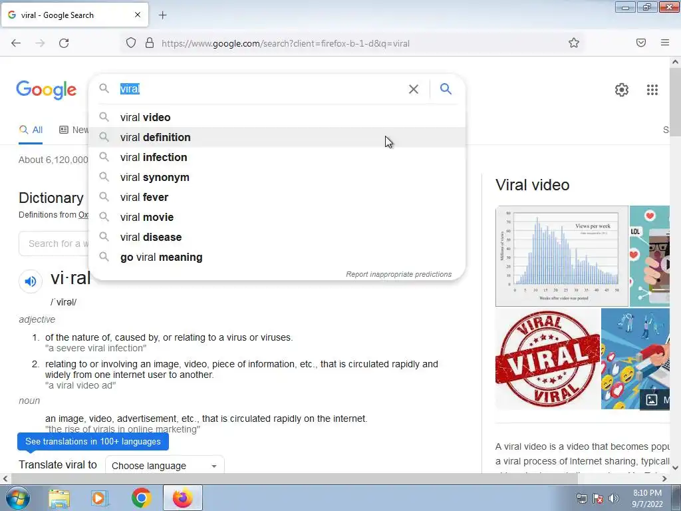This screenshot has height=511, width=681.
Task: Click the horizontal scrollbar left arrow
Action: 5,479
